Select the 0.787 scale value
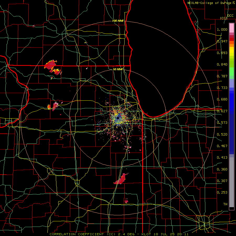The width and height of the screenshot is (236, 236). pyautogui.click(x=222, y=76)
